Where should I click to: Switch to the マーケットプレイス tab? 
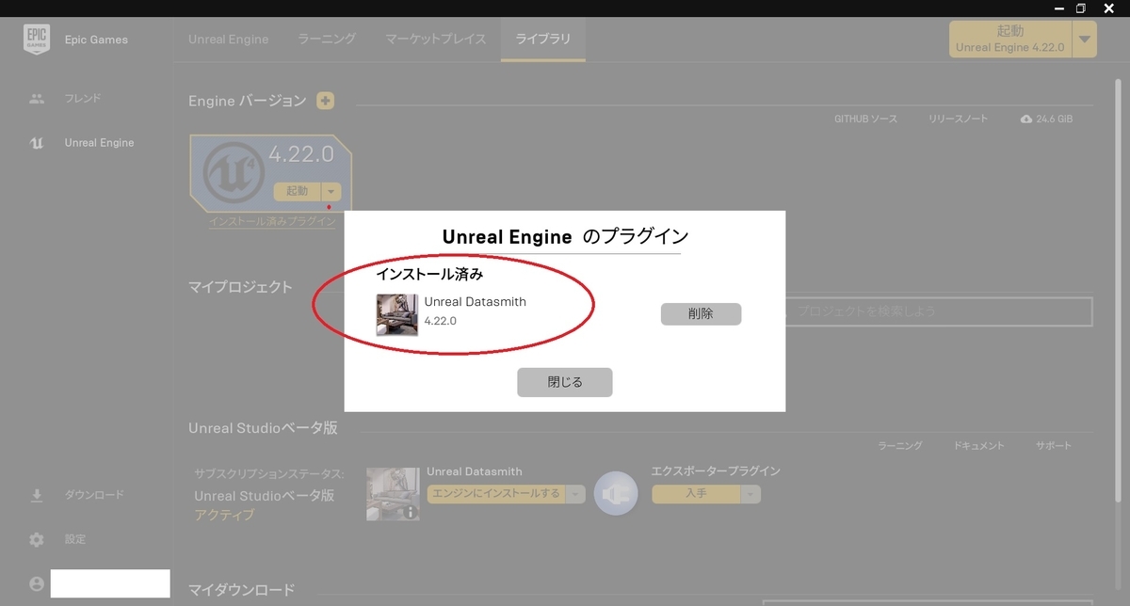click(x=434, y=39)
